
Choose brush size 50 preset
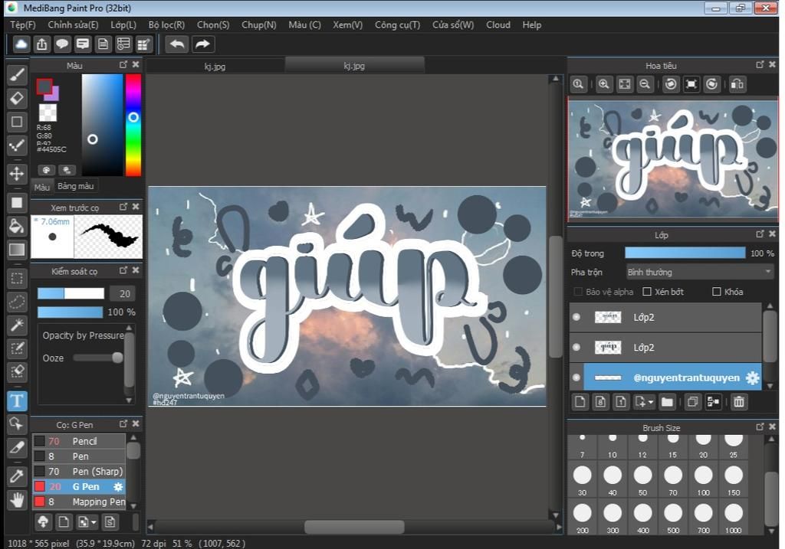pyautogui.click(x=642, y=480)
